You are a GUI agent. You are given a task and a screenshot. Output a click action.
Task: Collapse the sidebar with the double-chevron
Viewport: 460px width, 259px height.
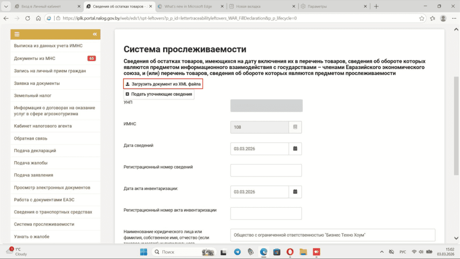tap(94, 34)
